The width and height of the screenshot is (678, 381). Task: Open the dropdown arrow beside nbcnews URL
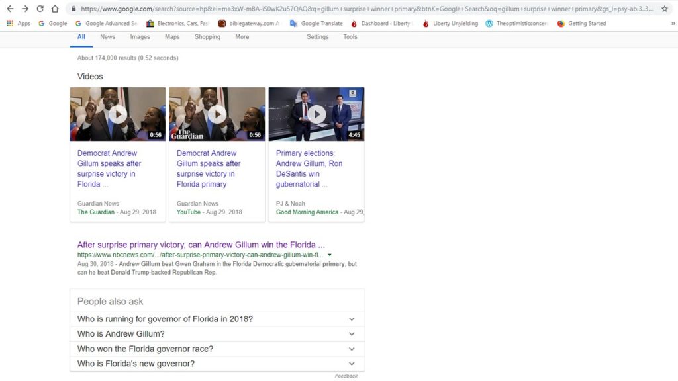click(330, 255)
